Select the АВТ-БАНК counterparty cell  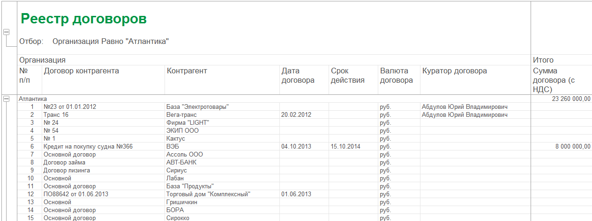(181, 162)
